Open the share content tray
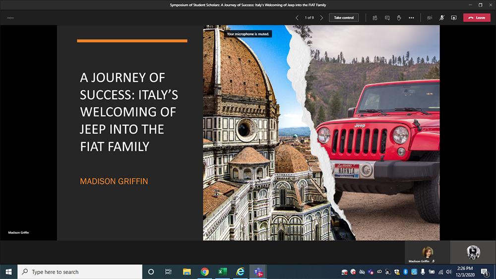 click(x=453, y=17)
